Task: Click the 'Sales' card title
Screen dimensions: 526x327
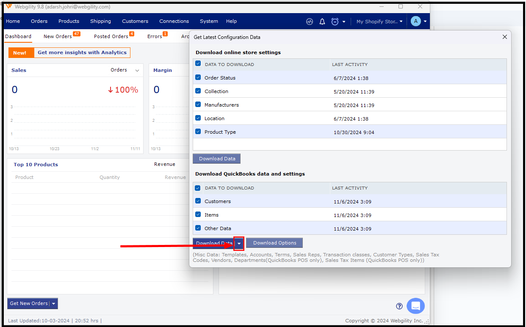Action: (19, 70)
